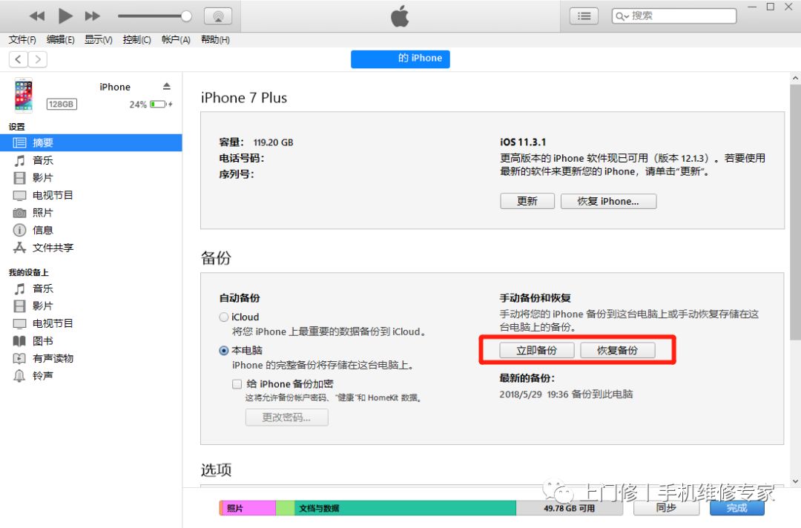Eject the iPhone with eject icon
Screen dimensions: 801x528
(167, 86)
